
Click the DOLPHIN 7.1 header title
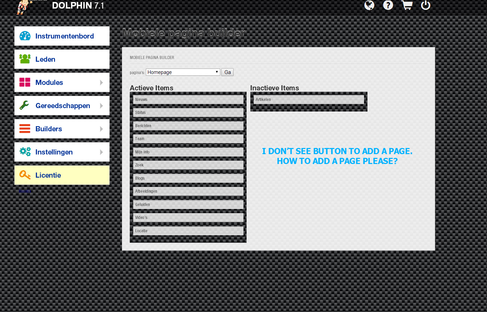click(x=78, y=5)
